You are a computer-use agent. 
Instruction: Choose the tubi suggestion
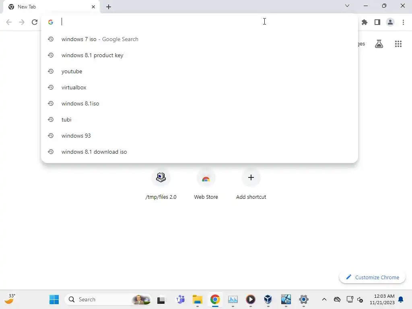(x=200, y=119)
